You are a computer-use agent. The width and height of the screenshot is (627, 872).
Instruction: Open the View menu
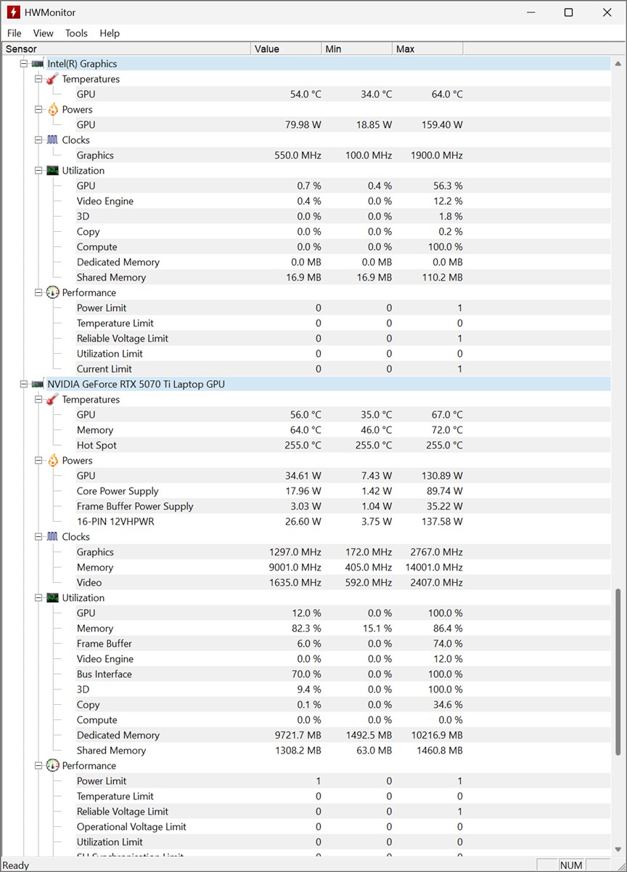[44, 33]
